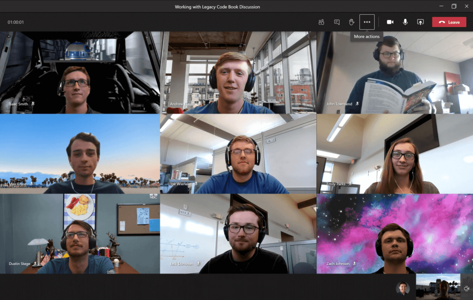Open the participants panel

[321, 22]
